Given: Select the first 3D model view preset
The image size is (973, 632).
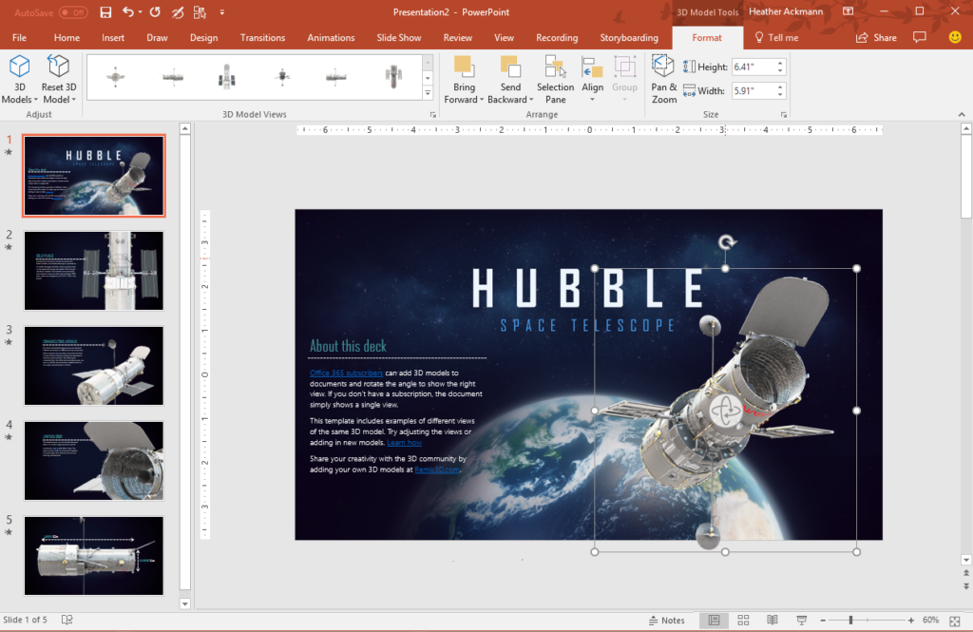Looking at the screenshot, I should (115, 77).
